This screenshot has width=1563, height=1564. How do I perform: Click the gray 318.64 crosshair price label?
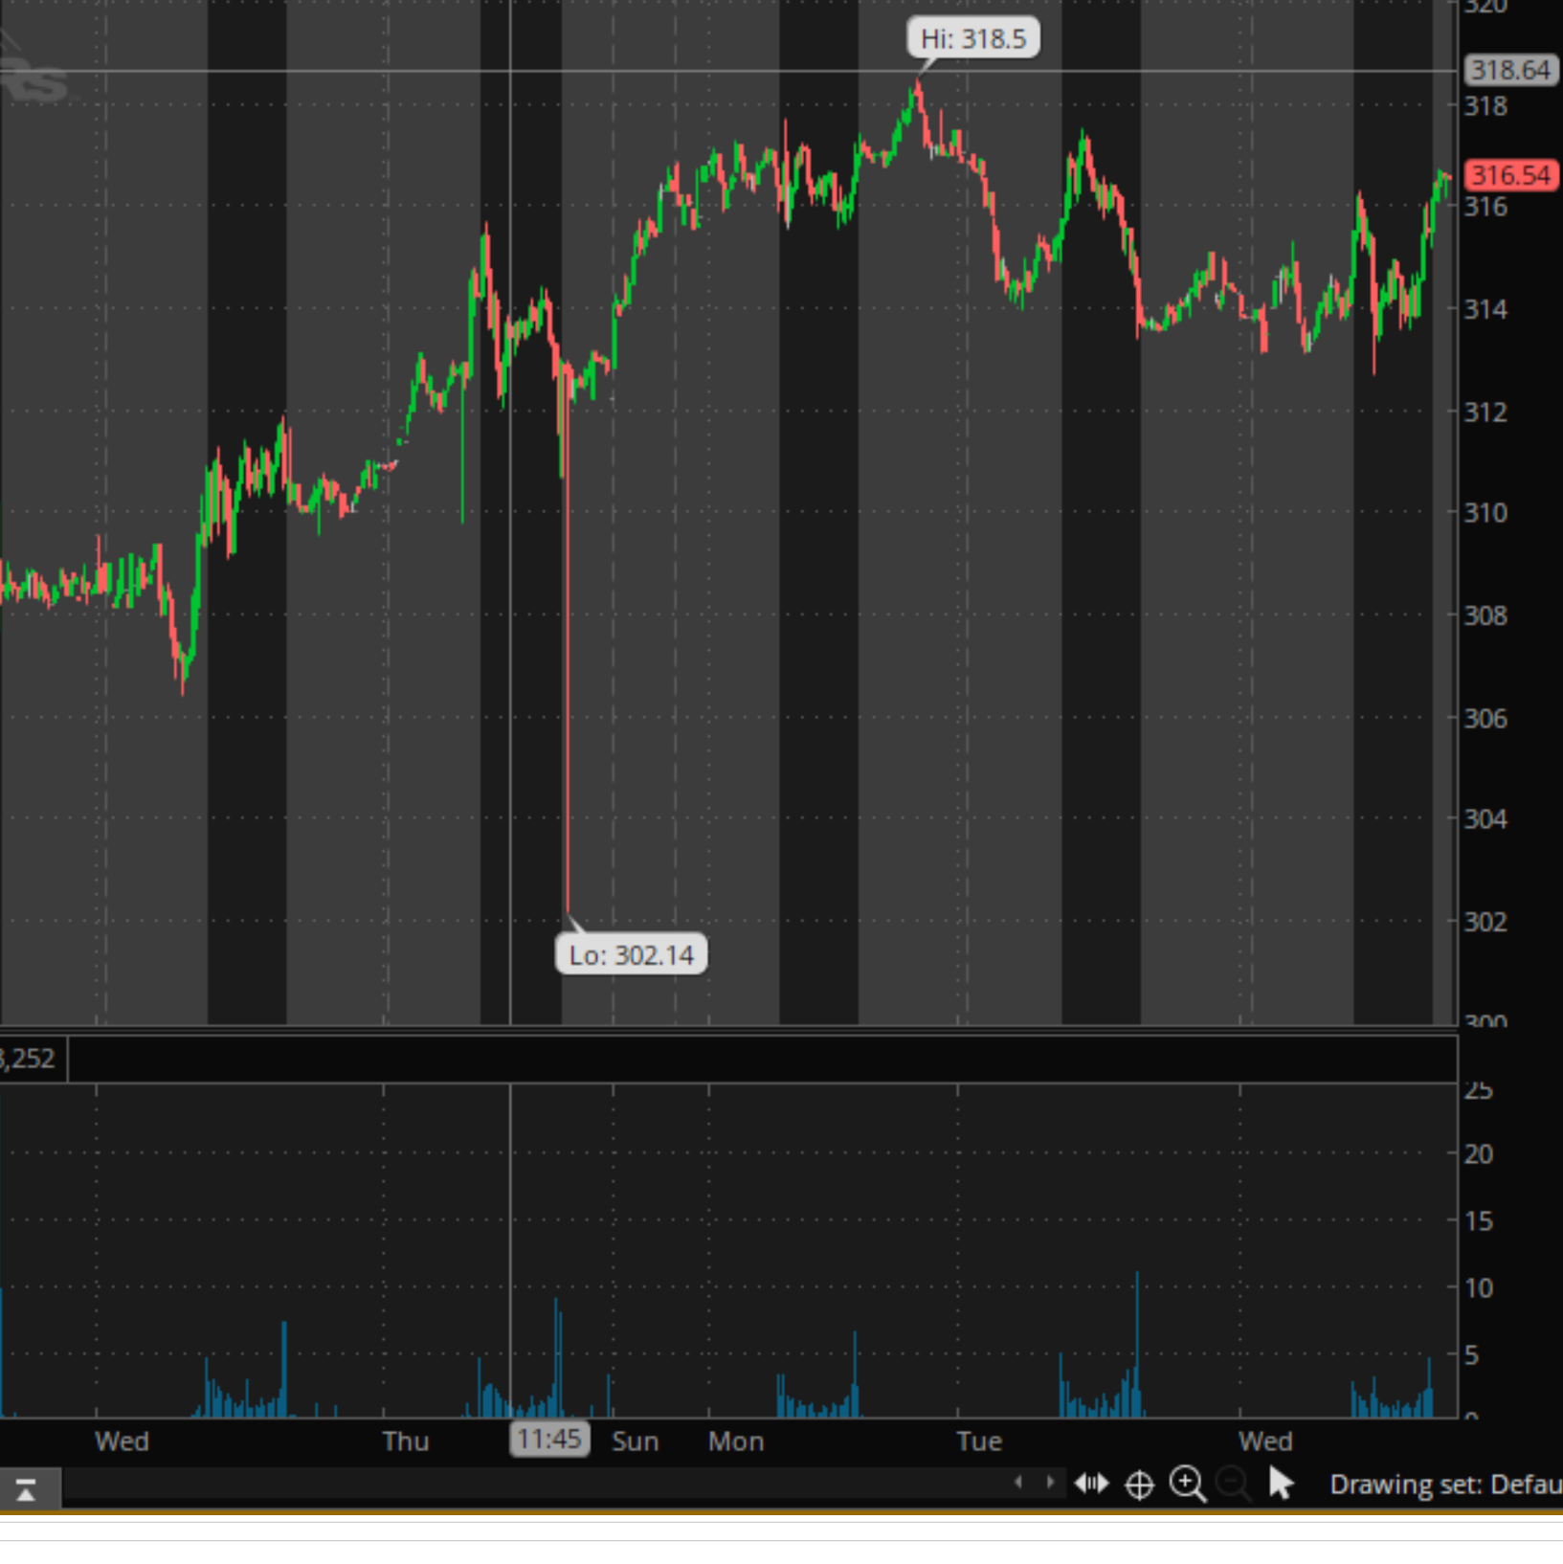click(1510, 70)
